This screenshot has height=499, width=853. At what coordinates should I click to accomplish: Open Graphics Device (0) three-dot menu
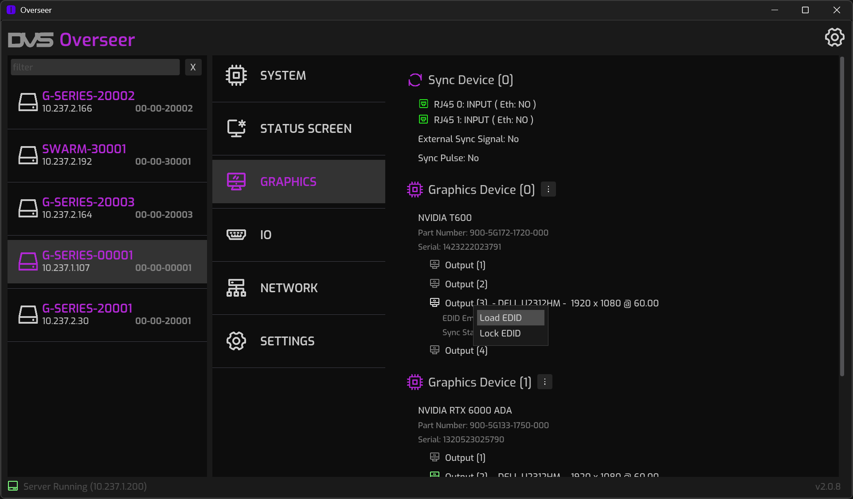(x=548, y=190)
